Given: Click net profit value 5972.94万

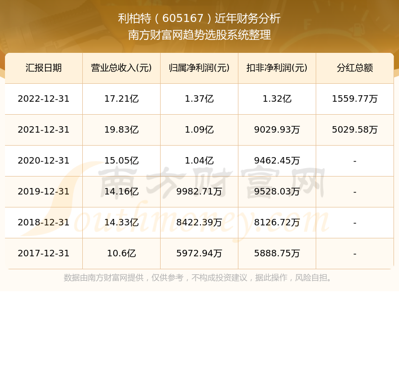Looking at the screenshot, I should pyautogui.click(x=199, y=253).
